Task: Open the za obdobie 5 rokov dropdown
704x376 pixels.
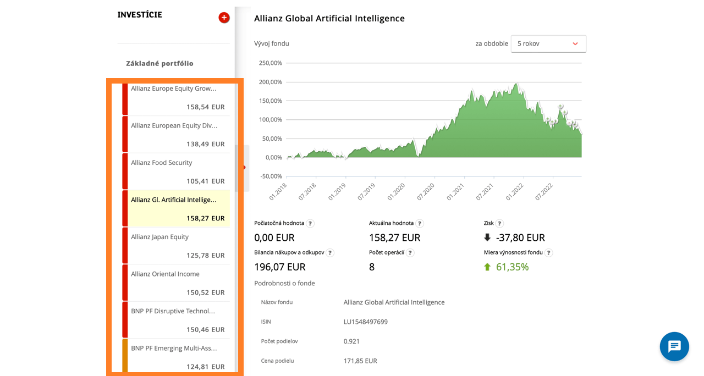Action: pos(548,43)
